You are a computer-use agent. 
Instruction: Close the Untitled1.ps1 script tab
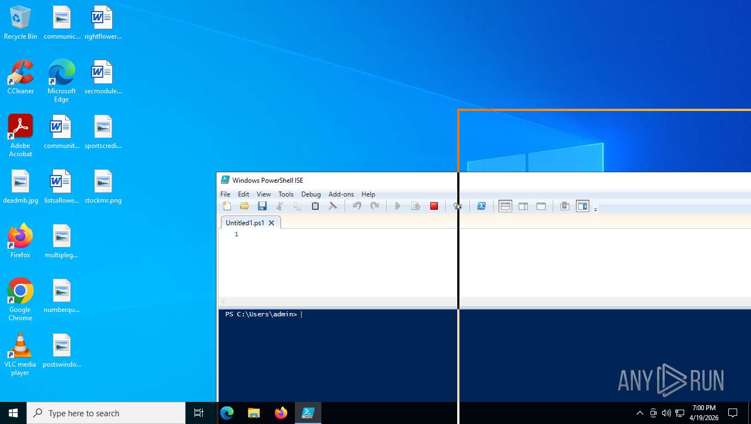click(x=271, y=223)
